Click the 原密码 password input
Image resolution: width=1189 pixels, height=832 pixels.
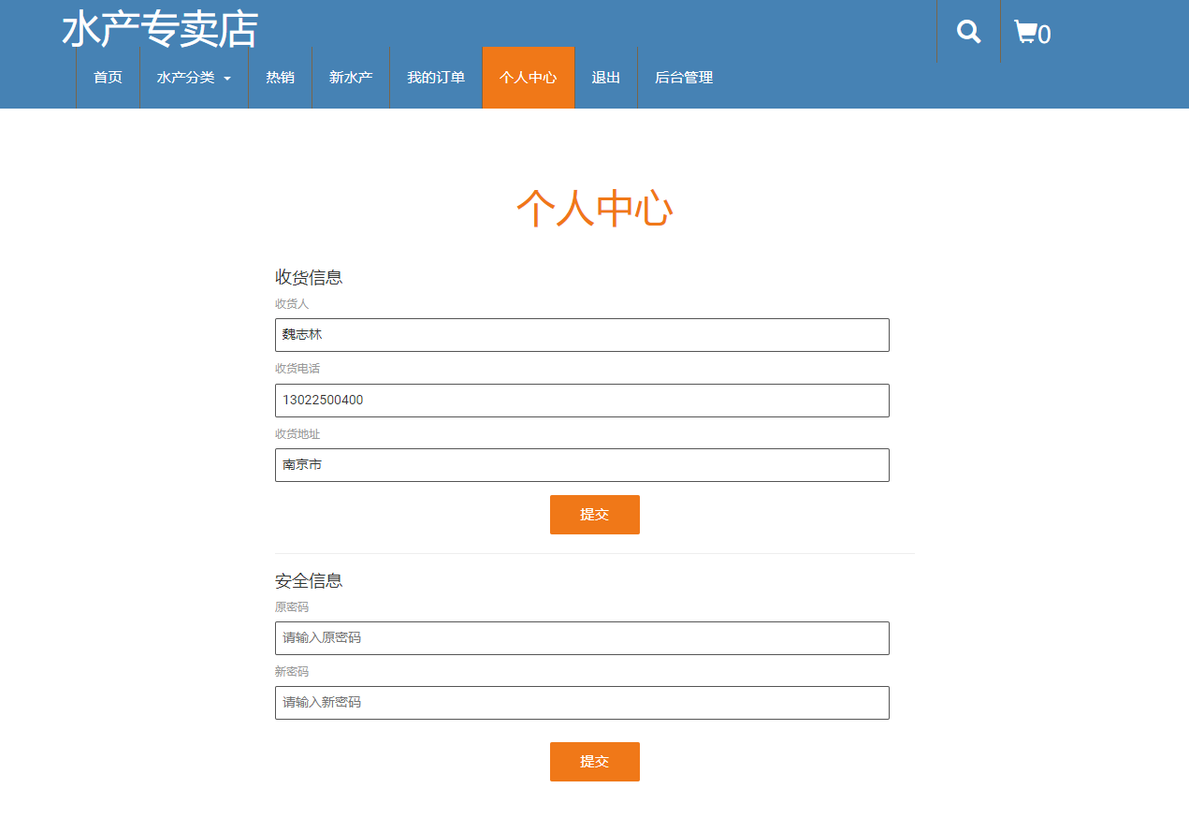click(x=581, y=637)
